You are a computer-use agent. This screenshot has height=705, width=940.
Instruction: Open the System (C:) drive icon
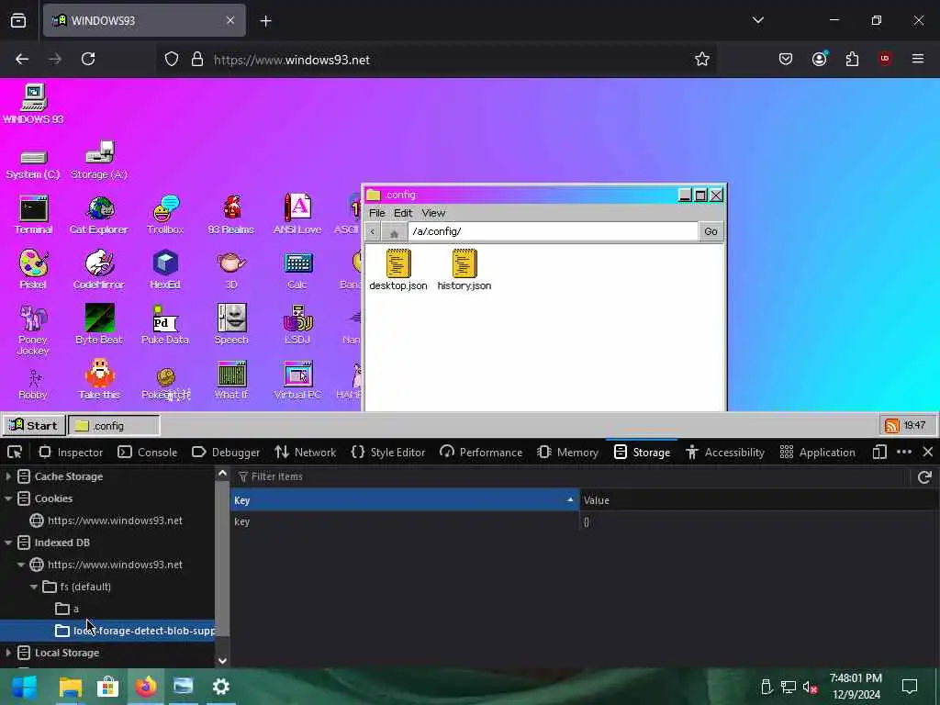pyautogui.click(x=33, y=163)
